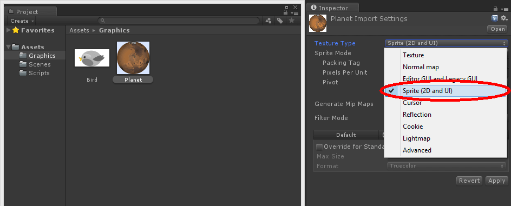The image size is (511, 206).
Task: Choose Reflection texture type
Action: coord(446,115)
